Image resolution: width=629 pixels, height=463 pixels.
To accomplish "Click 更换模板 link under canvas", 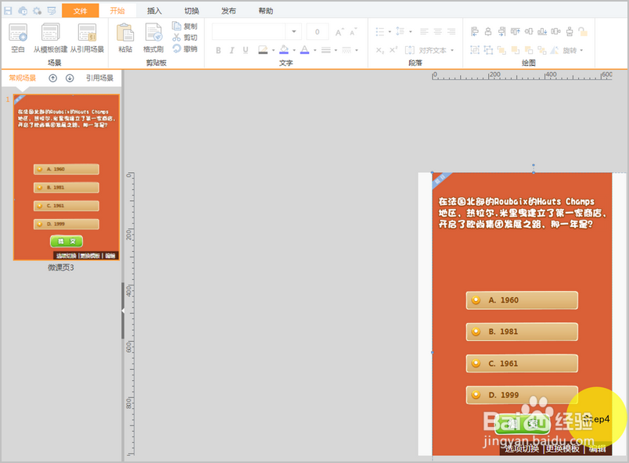I will tap(563, 449).
